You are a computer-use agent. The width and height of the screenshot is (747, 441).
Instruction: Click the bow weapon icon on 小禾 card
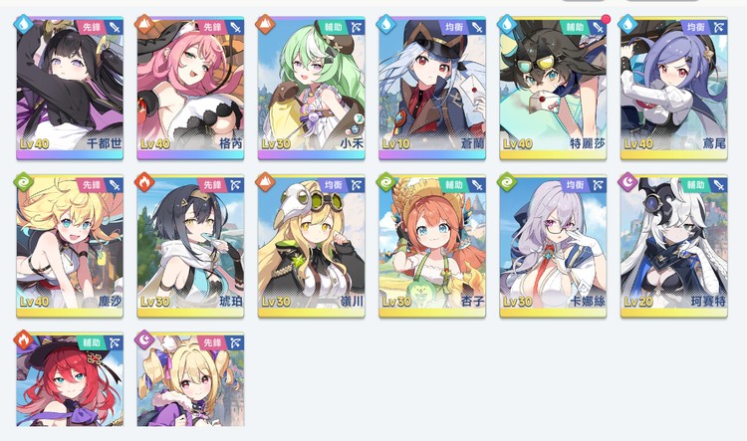coord(356,28)
